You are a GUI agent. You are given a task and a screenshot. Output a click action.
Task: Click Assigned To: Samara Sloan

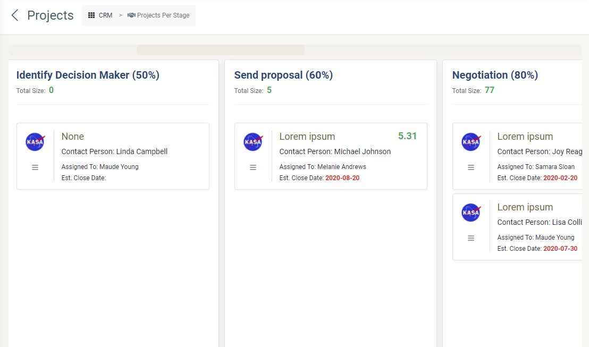click(x=536, y=167)
